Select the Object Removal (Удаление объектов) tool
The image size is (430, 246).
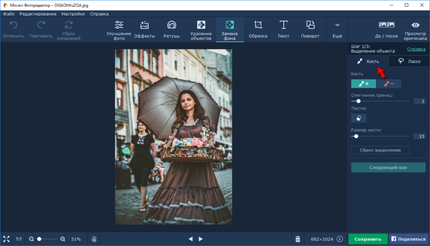201,29
